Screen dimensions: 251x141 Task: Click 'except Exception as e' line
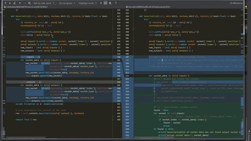[39, 104]
